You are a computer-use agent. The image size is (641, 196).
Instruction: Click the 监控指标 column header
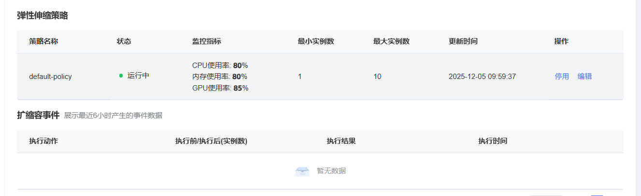207,41
